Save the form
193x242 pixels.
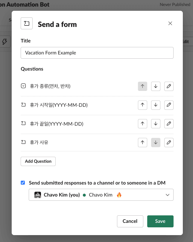pyautogui.click(x=160, y=221)
